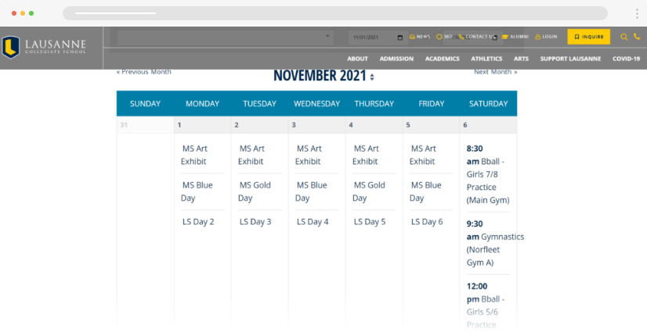Open the calendar picker icon in date field

tap(400, 38)
